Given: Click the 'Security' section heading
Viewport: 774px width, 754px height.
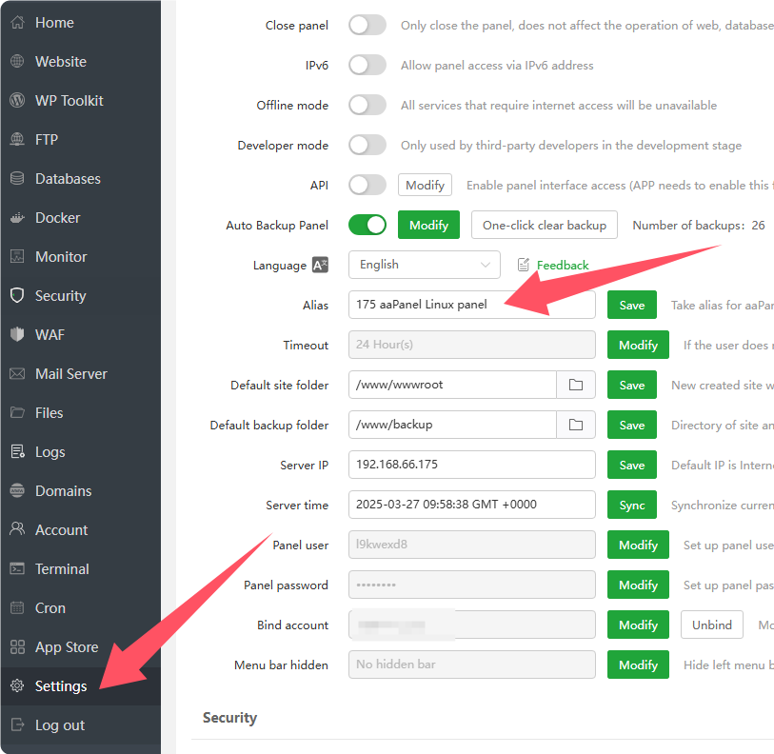Looking at the screenshot, I should coord(229,718).
